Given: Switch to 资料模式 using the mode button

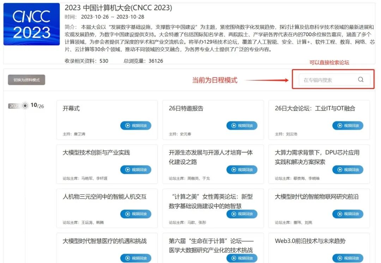Looking at the screenshot, I should coord(26,80).
